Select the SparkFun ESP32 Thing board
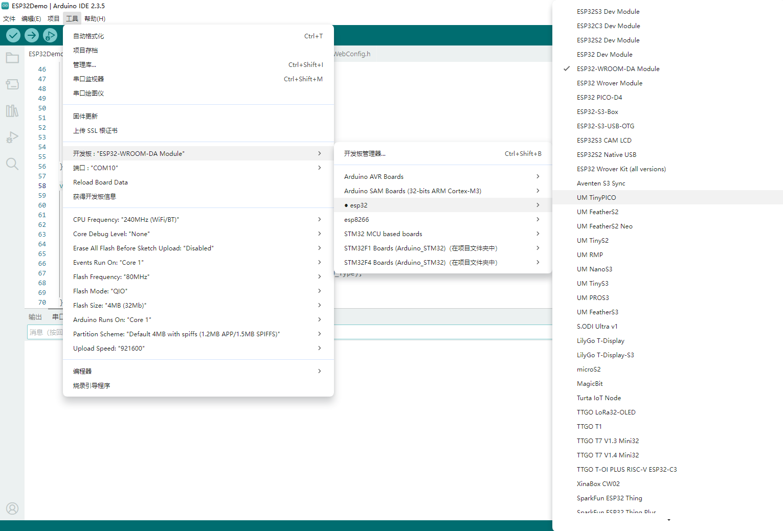This screenshot has height=531, width=783. 667,498
